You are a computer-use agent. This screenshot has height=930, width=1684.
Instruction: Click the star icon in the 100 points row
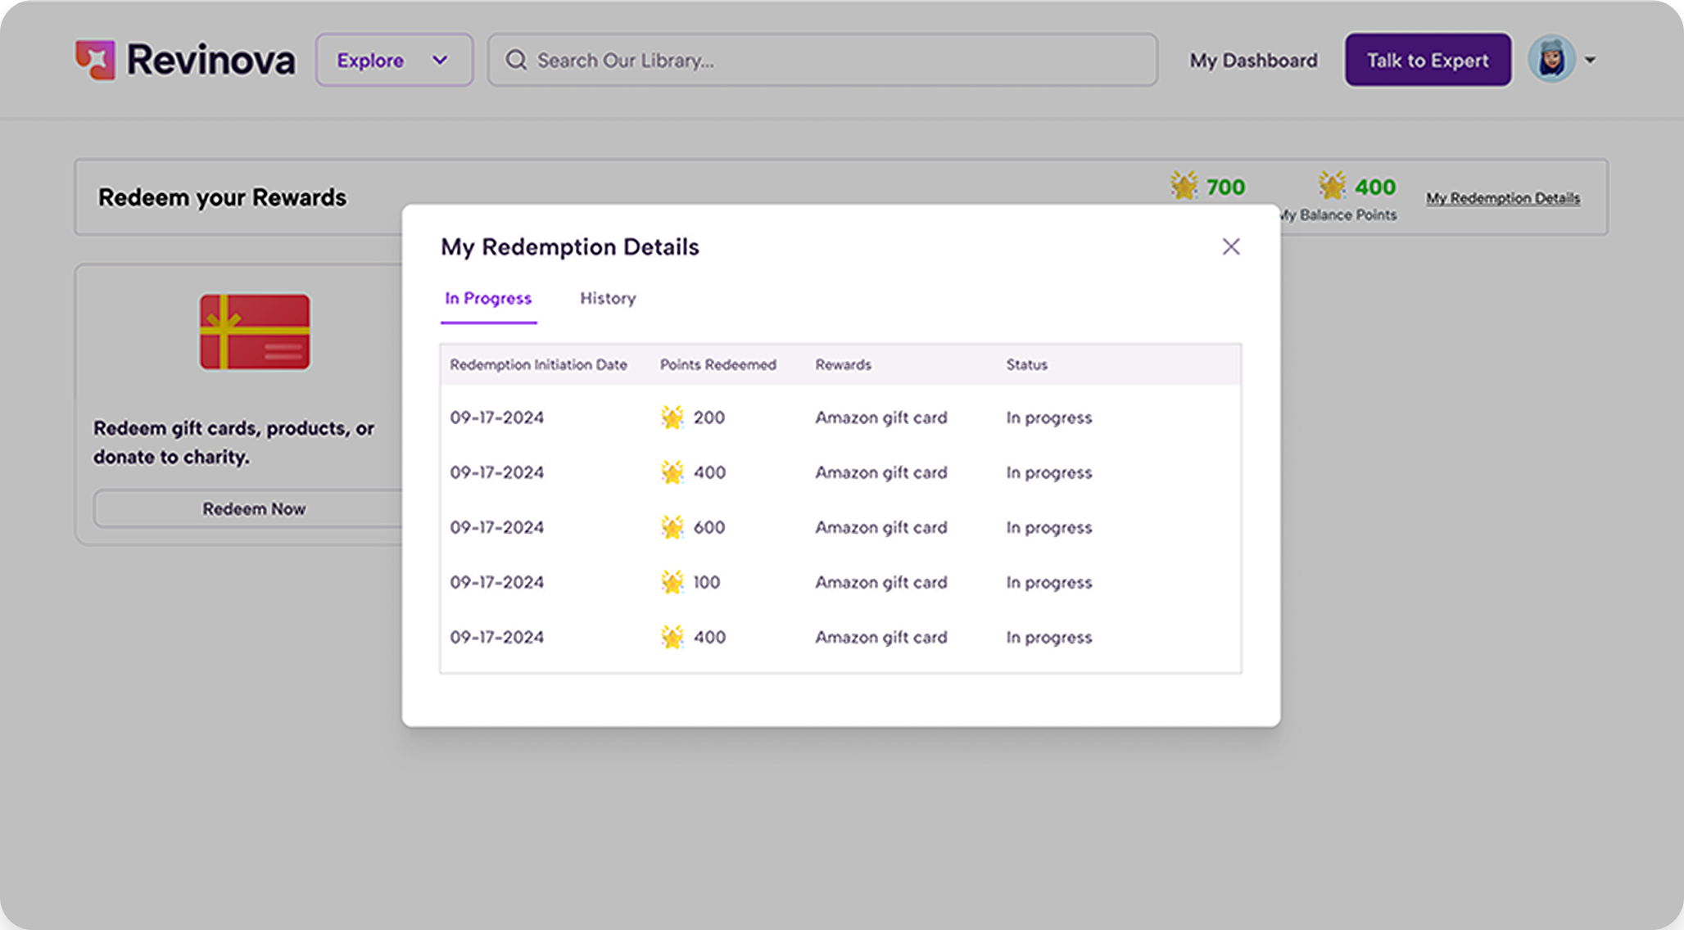[672, 582]
